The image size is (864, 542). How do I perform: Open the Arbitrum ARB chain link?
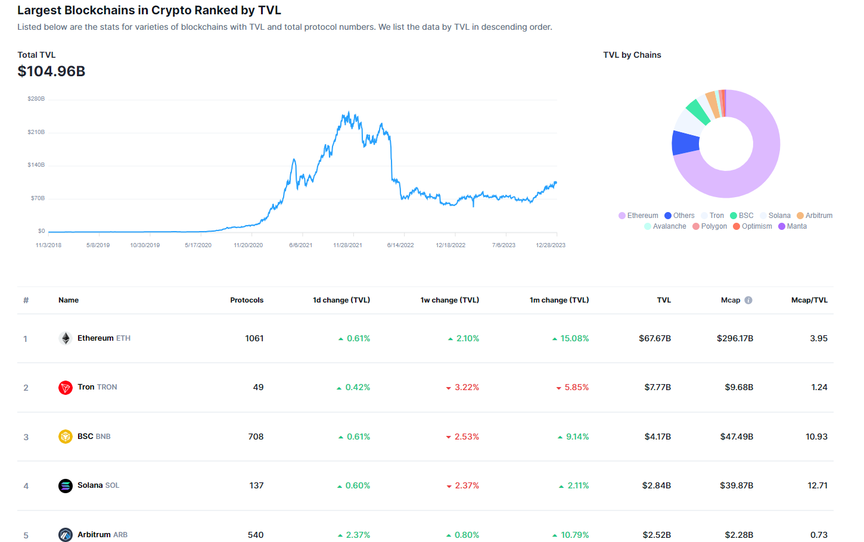pyautogui.click(x=102, y=535)
